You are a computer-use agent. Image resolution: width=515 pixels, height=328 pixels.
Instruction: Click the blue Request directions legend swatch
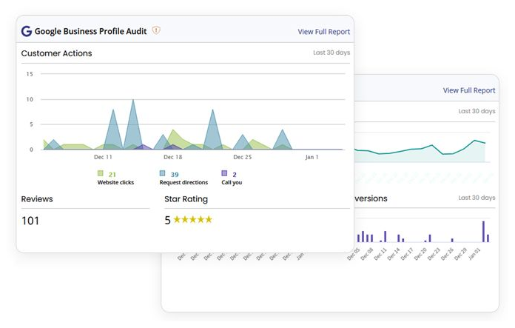[x=162, y=173]
